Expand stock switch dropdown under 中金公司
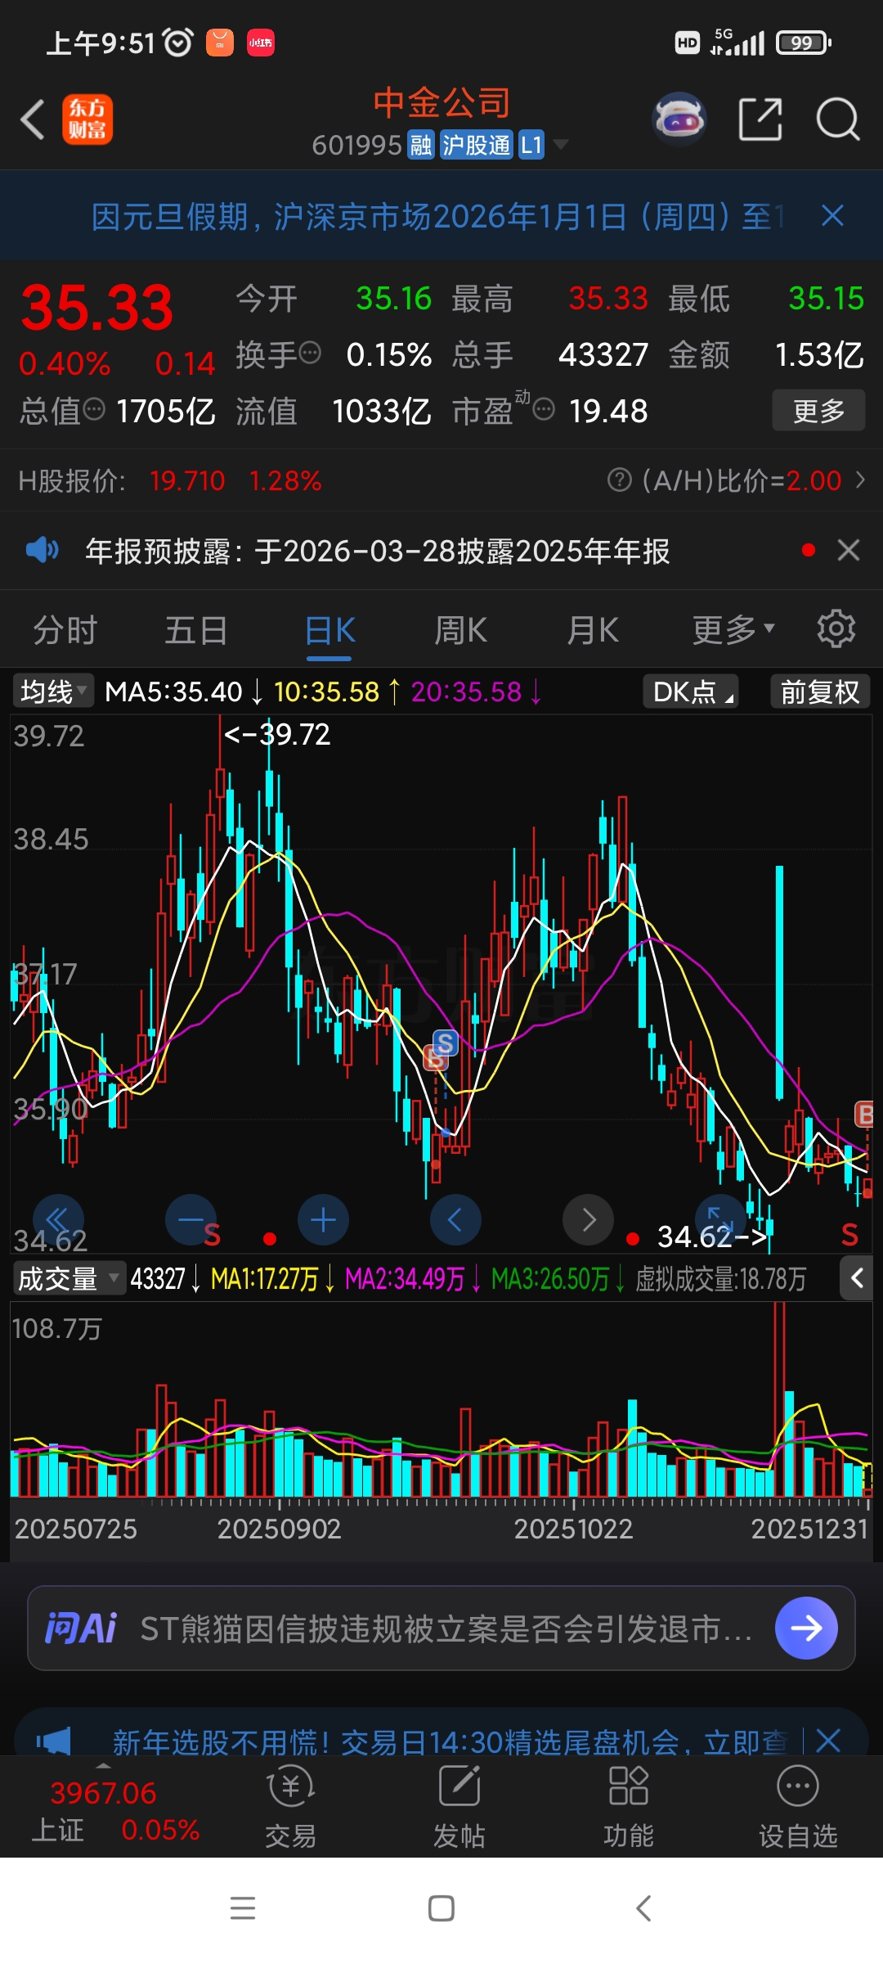 561,145
